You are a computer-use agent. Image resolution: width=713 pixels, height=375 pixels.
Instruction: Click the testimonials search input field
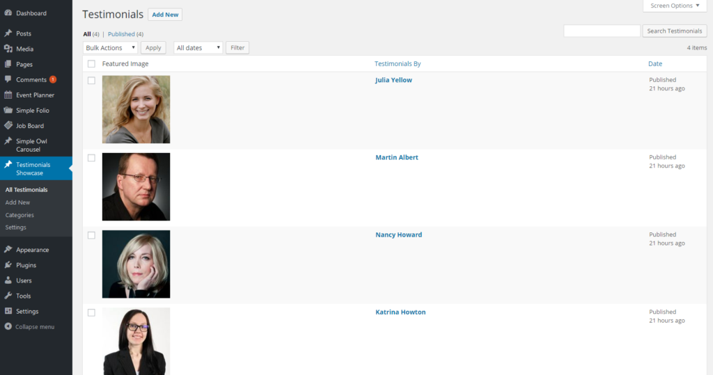point(602,31)
